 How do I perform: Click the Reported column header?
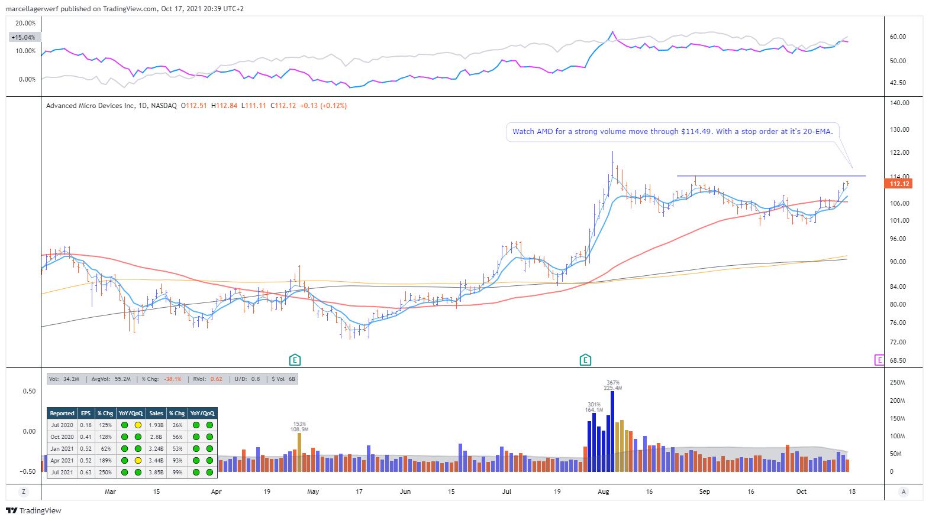click(x=62, y=413)
